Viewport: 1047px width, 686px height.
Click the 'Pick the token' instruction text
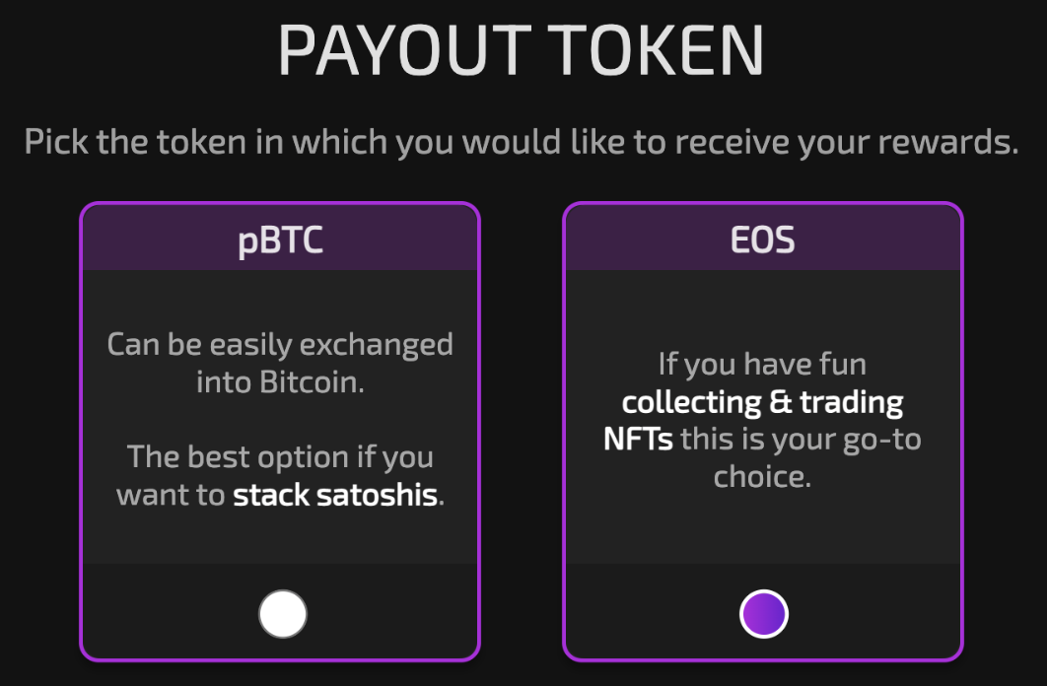[x=522, y=142]
